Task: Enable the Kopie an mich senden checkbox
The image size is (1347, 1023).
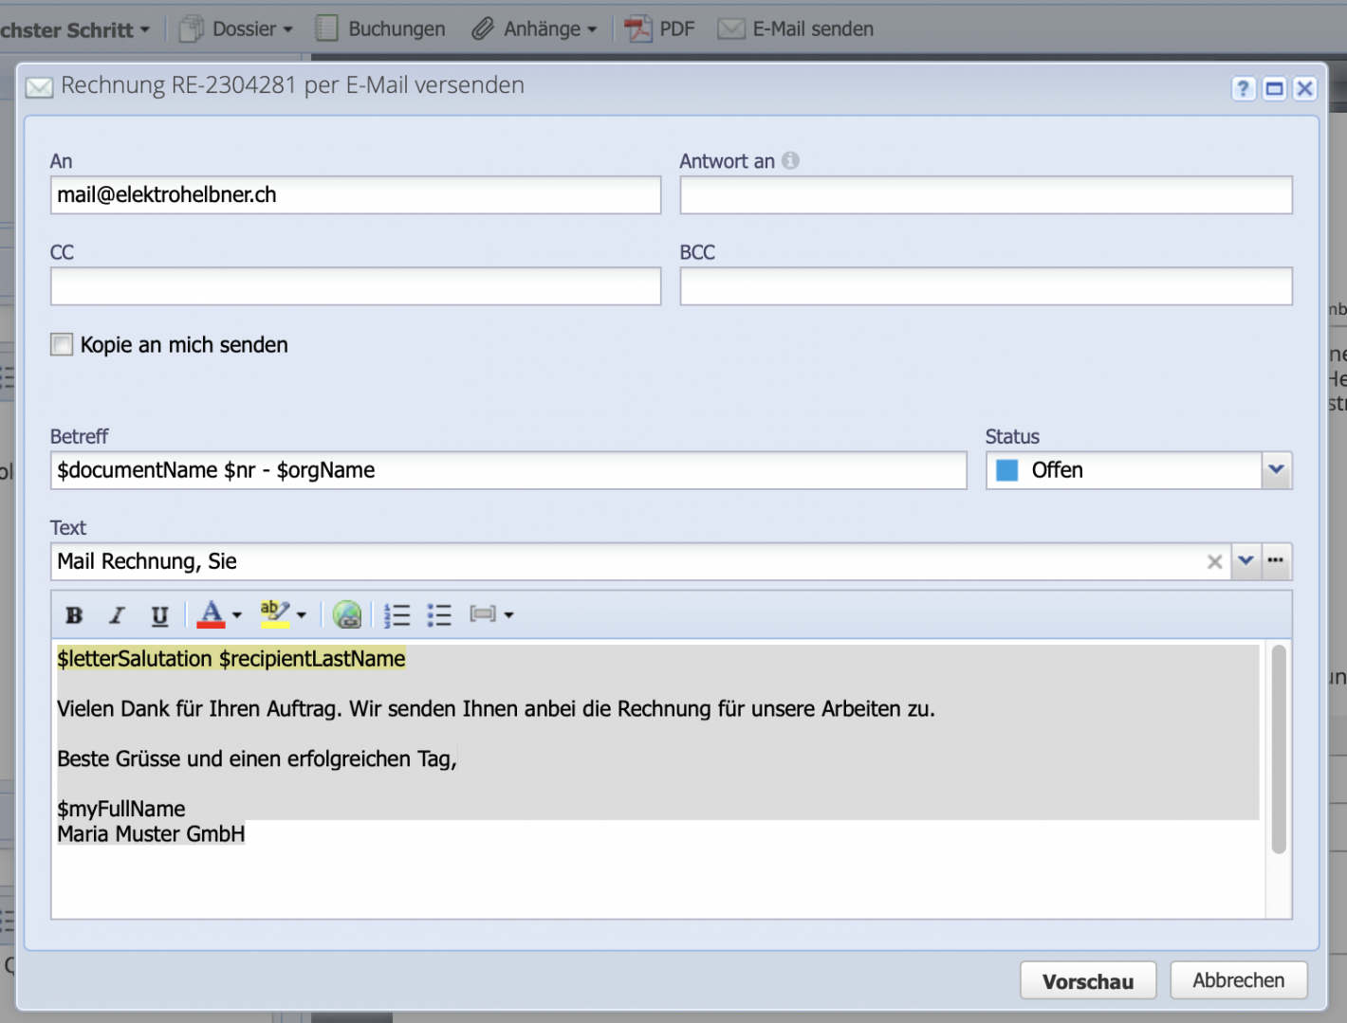Action: click(x=61, y=344)
